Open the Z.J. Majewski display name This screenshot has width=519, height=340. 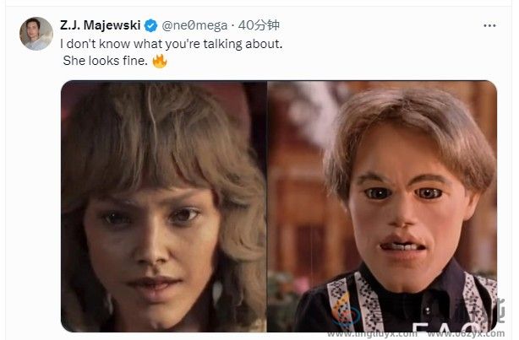click(x=98, y=25)
